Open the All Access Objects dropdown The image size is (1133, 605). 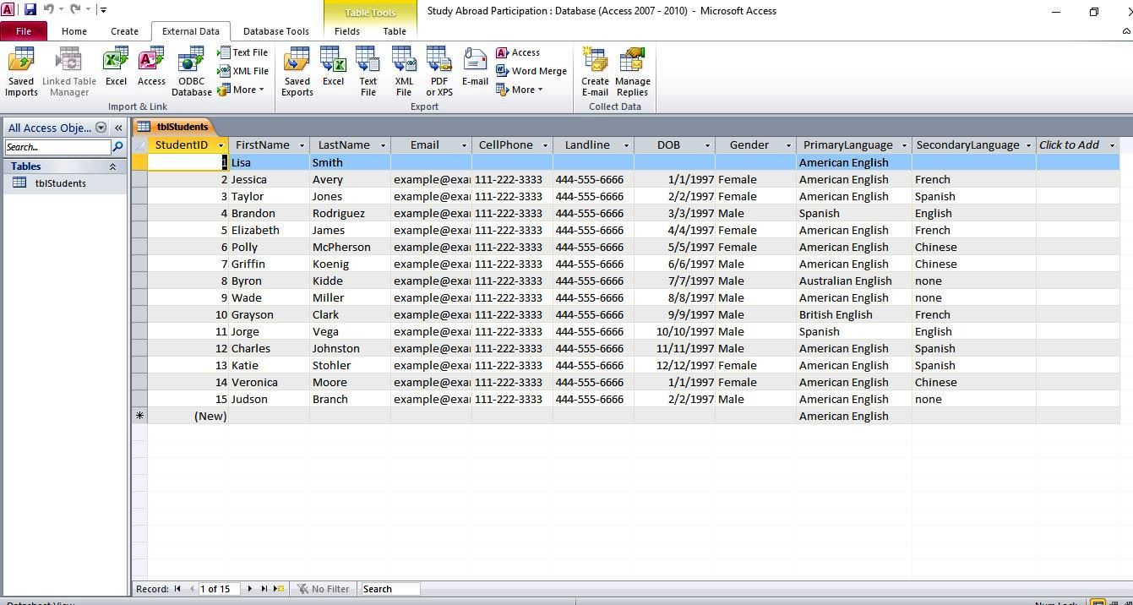(101, 128)
